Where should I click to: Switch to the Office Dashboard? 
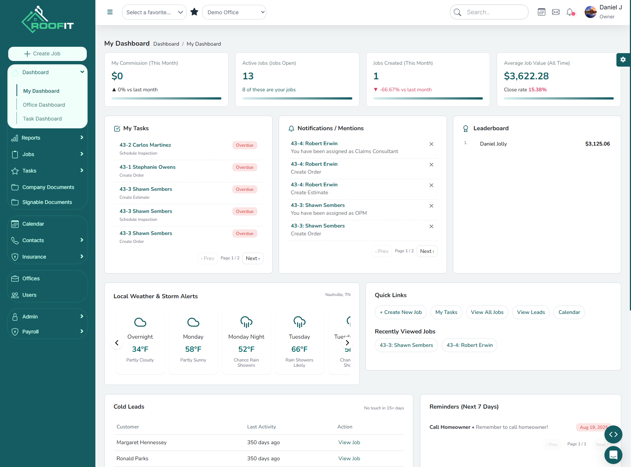click(x=43, y=105)
